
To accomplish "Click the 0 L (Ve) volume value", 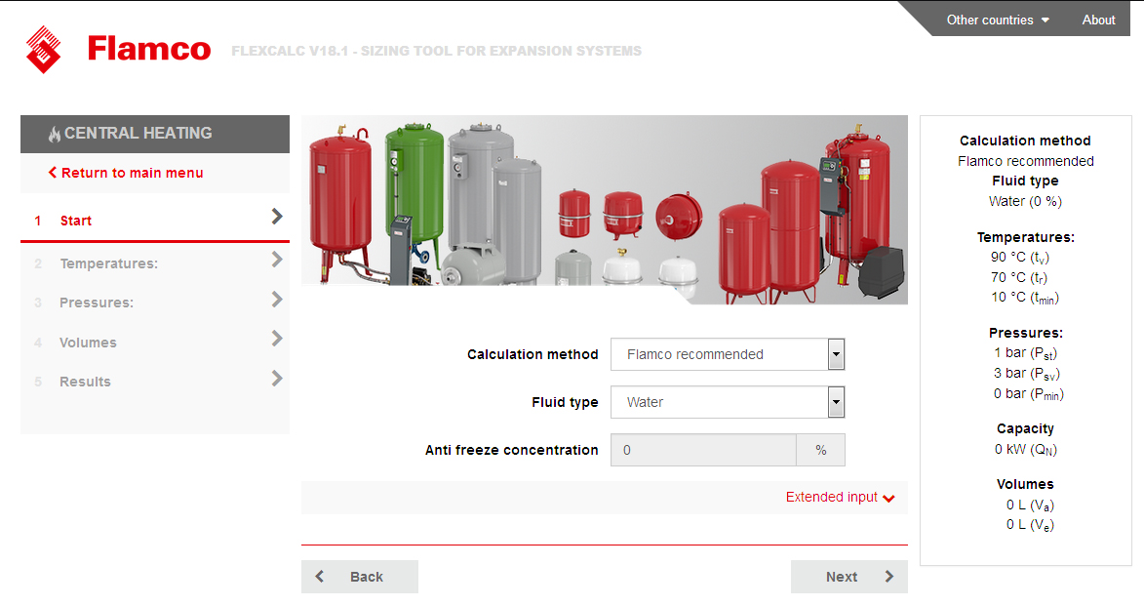I will [x=1030, y=525].
